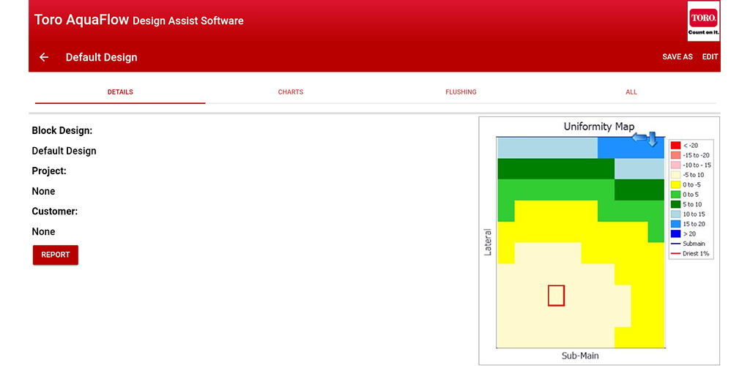Click the yellow '0 to -5' legend swatch

[x=675, y=184]
